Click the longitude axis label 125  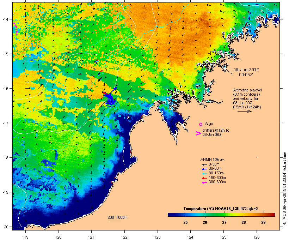pos(223,237)
